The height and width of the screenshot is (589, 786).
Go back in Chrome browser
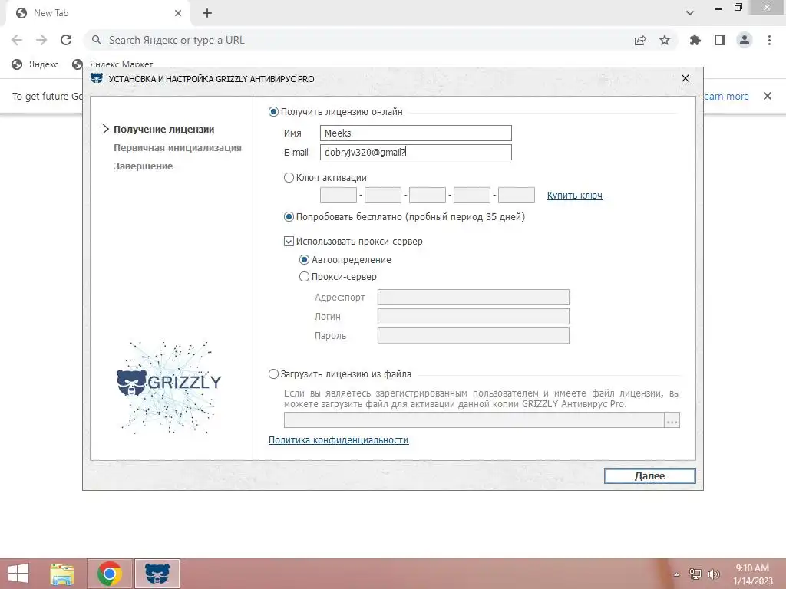[17, 40]
